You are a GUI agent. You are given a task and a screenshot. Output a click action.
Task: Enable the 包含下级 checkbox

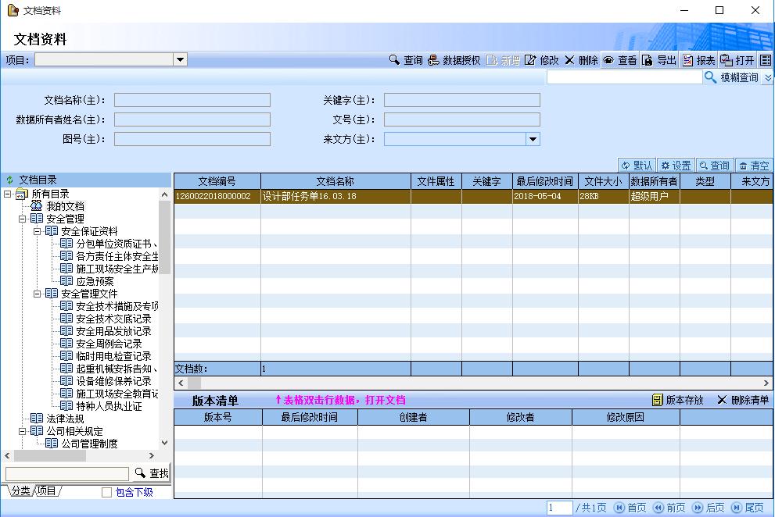(x=107, y=492)
